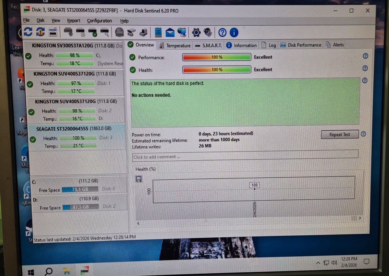Open the notification center icon in taskbar
The width and height of the screenshot is (389, 276).
366,261
